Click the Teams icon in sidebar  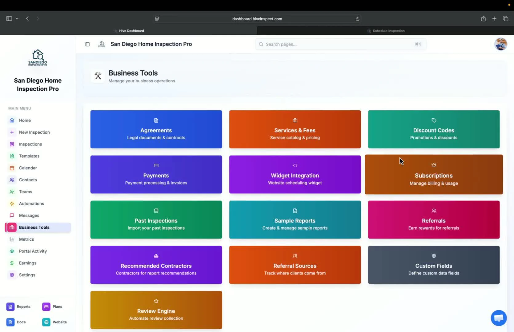point(12,192)
